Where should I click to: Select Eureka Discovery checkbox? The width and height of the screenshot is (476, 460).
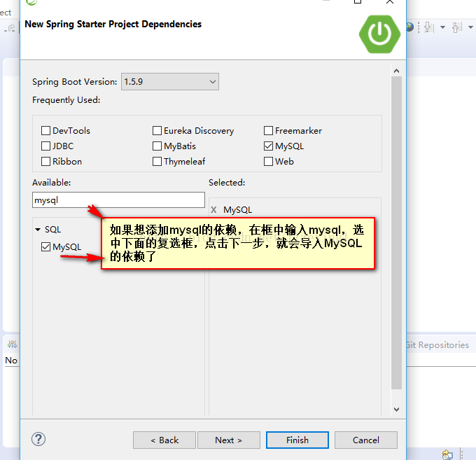(x=157, y=130)
